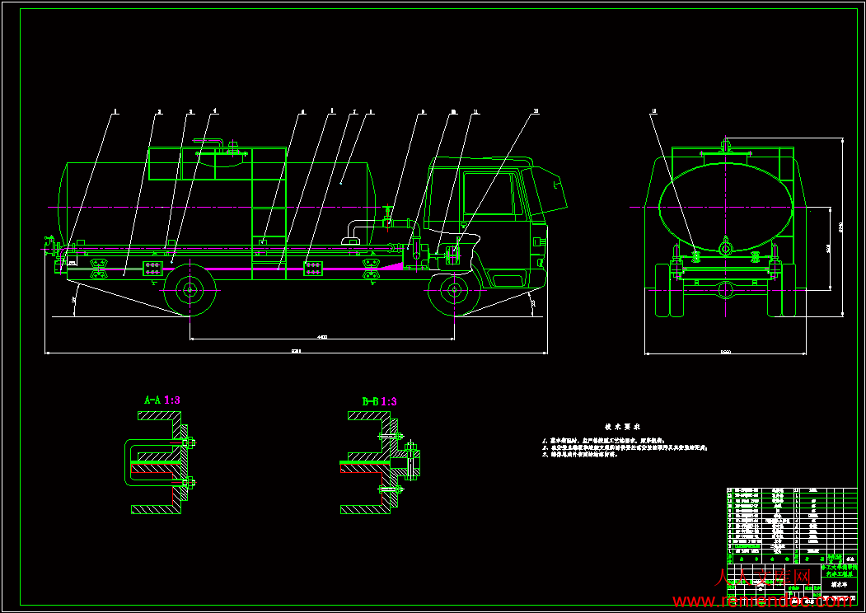Screen dimensions: 866x613
Task: Select the 'B-B 1:3' section label
Action: (x=379, y=402)
